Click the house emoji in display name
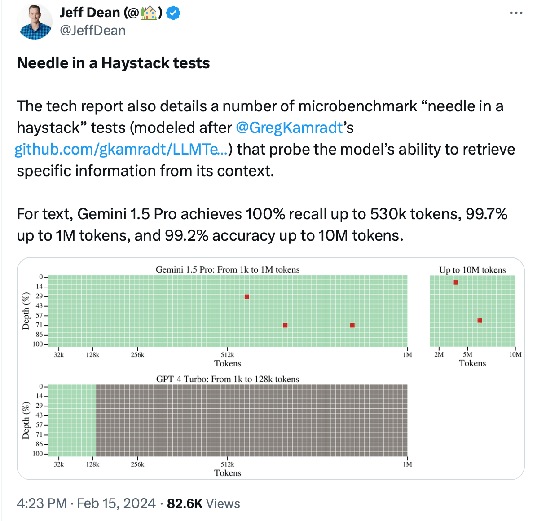 [x=148, y=13]
